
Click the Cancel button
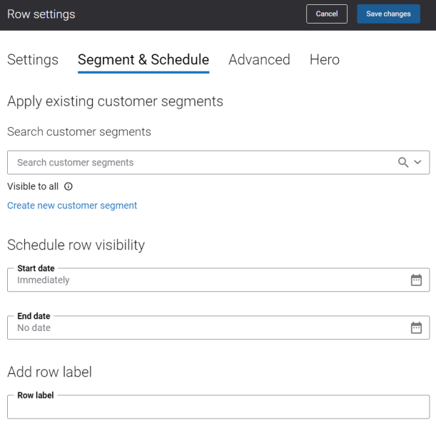pyautogui.click(x=327, y=14)
